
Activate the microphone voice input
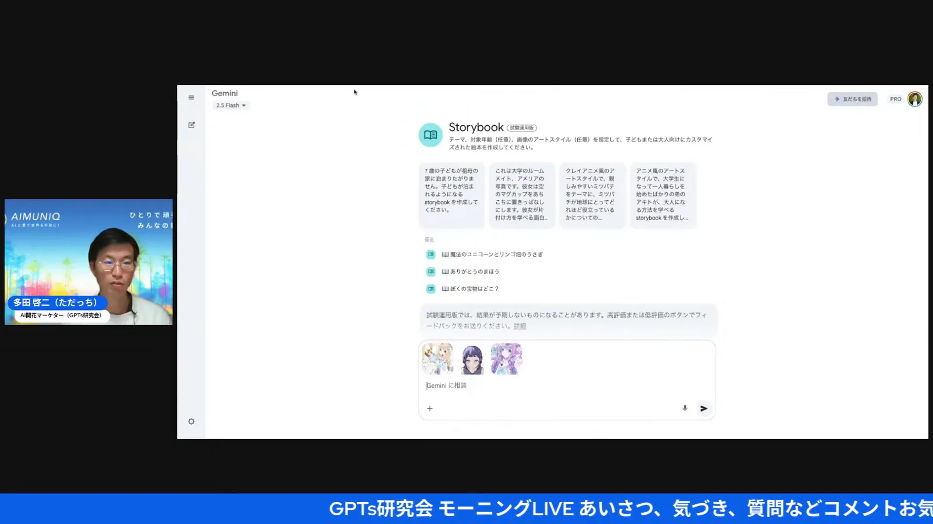(685, 409)
